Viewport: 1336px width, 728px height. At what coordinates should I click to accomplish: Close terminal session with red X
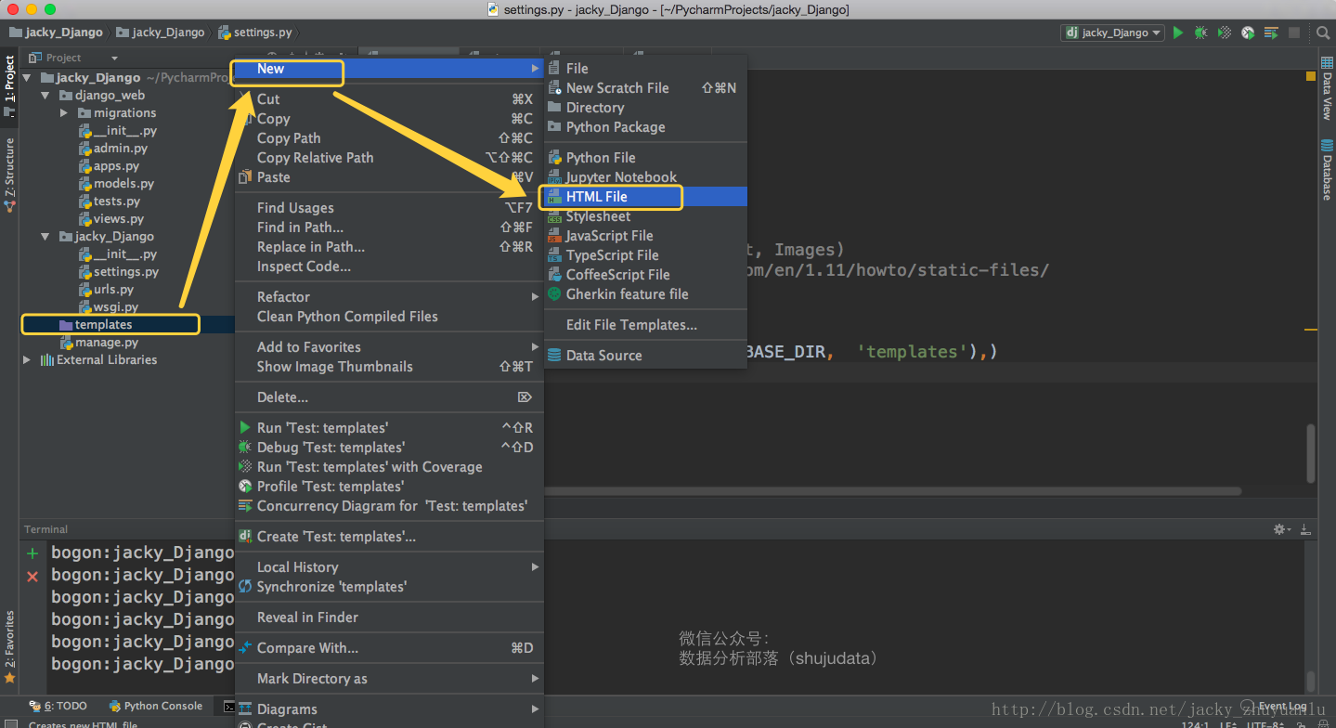tap(32, 577)
